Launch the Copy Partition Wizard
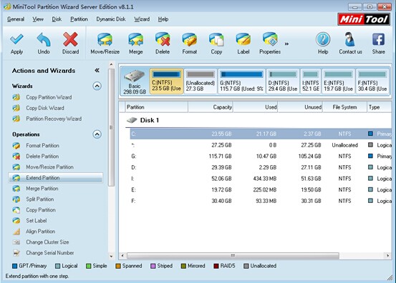This screenshot has height=283, width=396. (x=49, y=97)
